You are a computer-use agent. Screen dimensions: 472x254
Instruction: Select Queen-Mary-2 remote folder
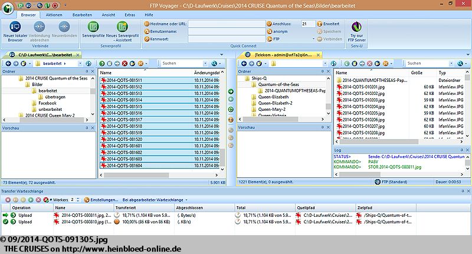coord(272,110)
